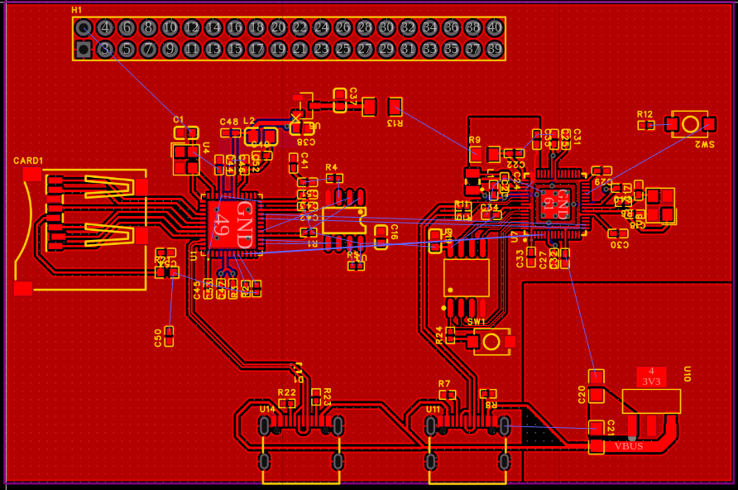Select pin 20 on header H1
Screen dimensions: 738x490
click(278, 28)
